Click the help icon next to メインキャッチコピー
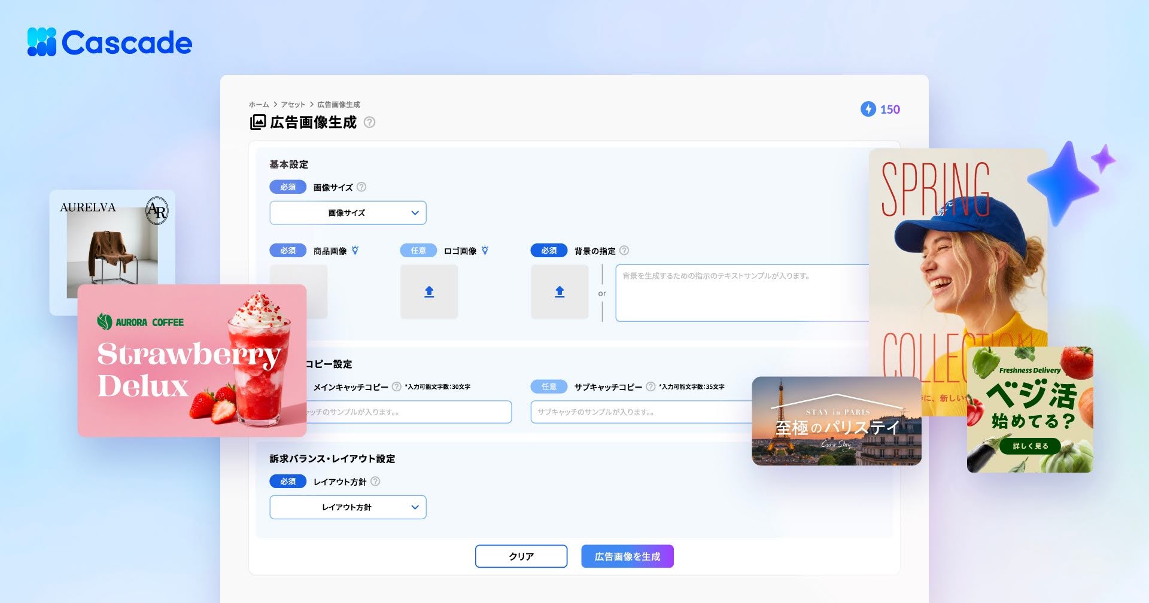1149x603 pixels. coord(396,386)
